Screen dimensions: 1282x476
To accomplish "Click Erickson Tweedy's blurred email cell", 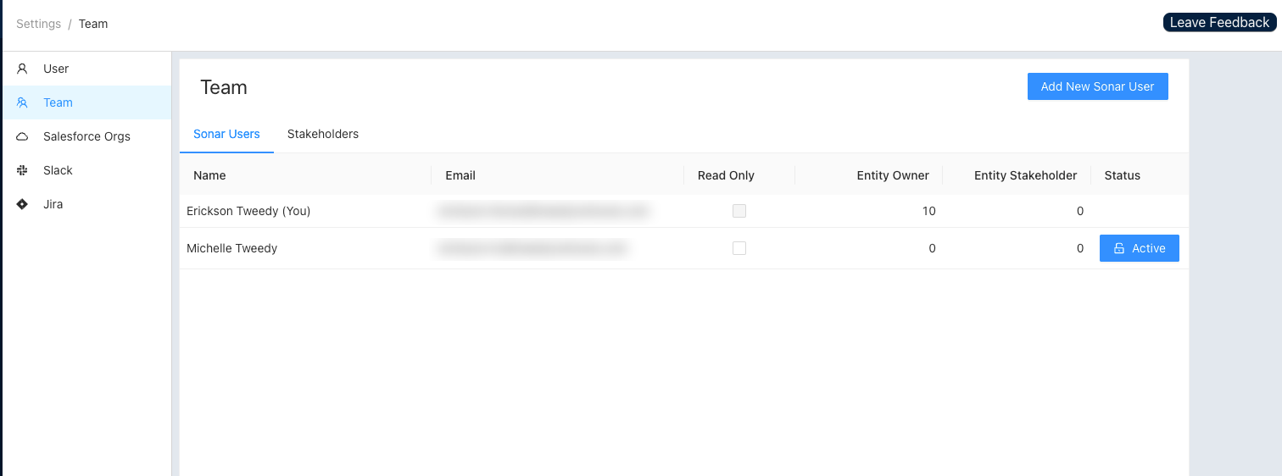I will 543,211.
